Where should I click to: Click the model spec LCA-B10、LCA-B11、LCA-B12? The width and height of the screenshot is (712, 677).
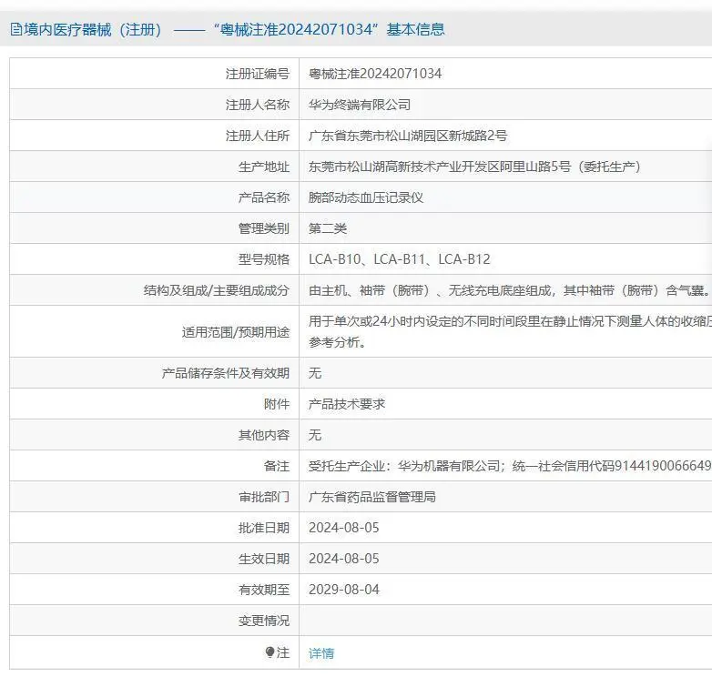[x=400, y=259]
